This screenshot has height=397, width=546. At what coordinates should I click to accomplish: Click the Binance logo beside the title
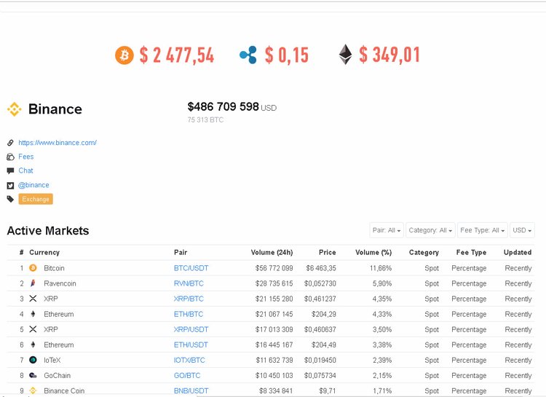click(15, 109)
